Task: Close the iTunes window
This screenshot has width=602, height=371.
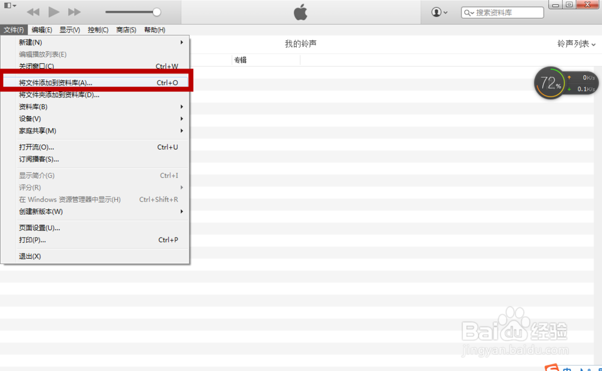Action: click(588, 5)
